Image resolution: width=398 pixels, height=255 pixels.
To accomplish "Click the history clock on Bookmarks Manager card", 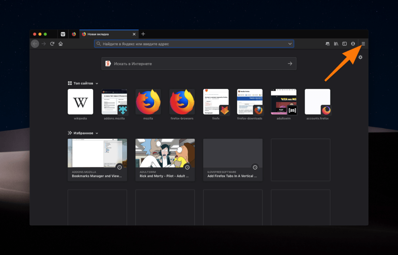I will point(120,168).
